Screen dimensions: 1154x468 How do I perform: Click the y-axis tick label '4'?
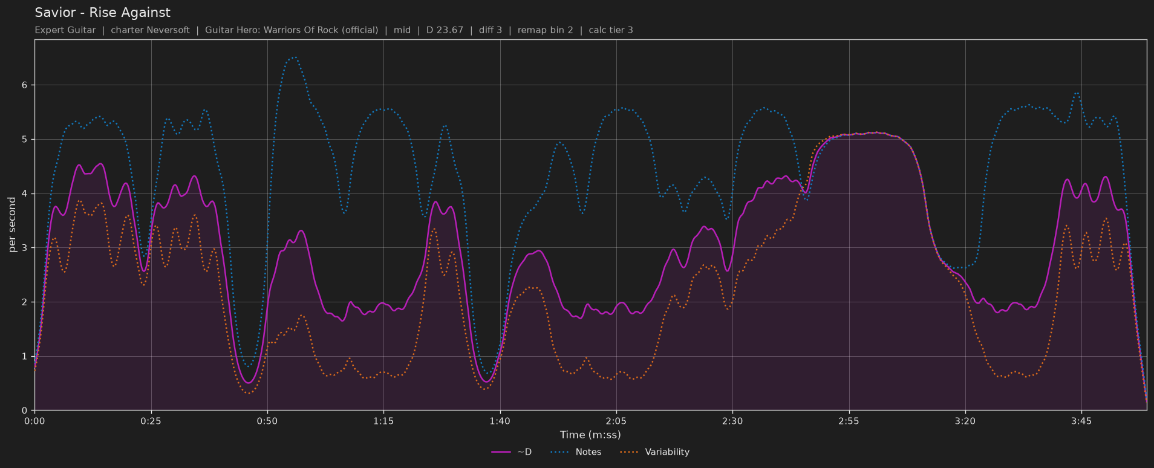coord(25,193)
